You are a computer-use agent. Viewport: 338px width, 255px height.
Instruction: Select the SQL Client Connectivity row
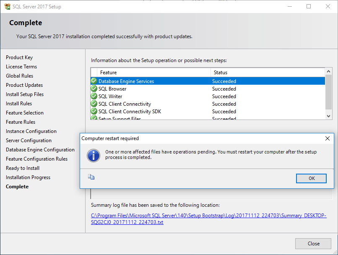point(208,104)
